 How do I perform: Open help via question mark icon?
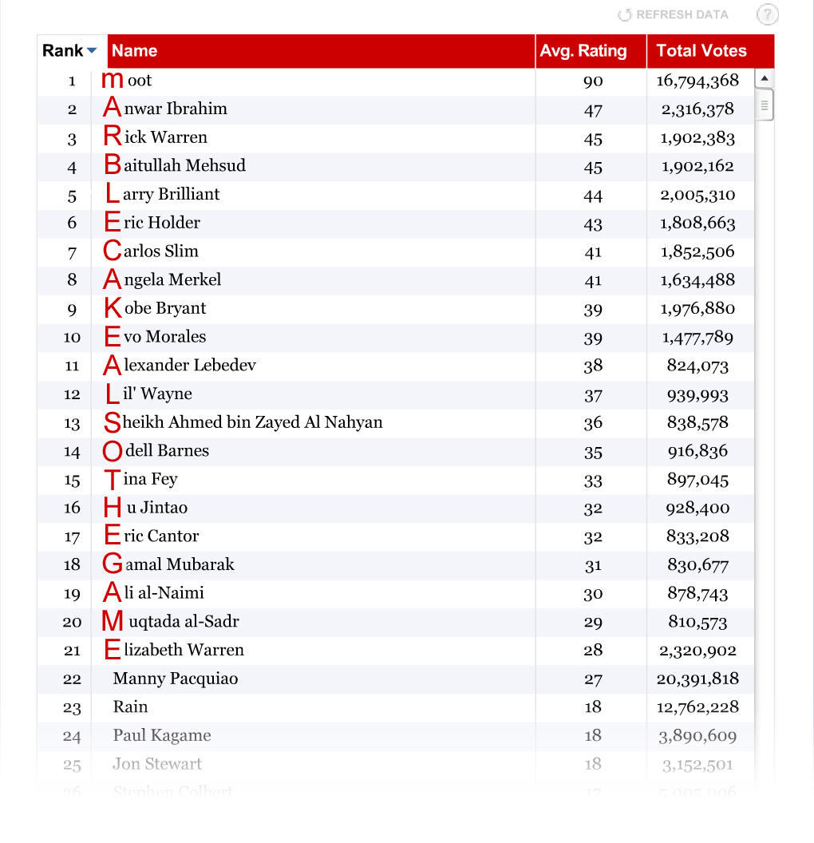[x=767, y=14]
